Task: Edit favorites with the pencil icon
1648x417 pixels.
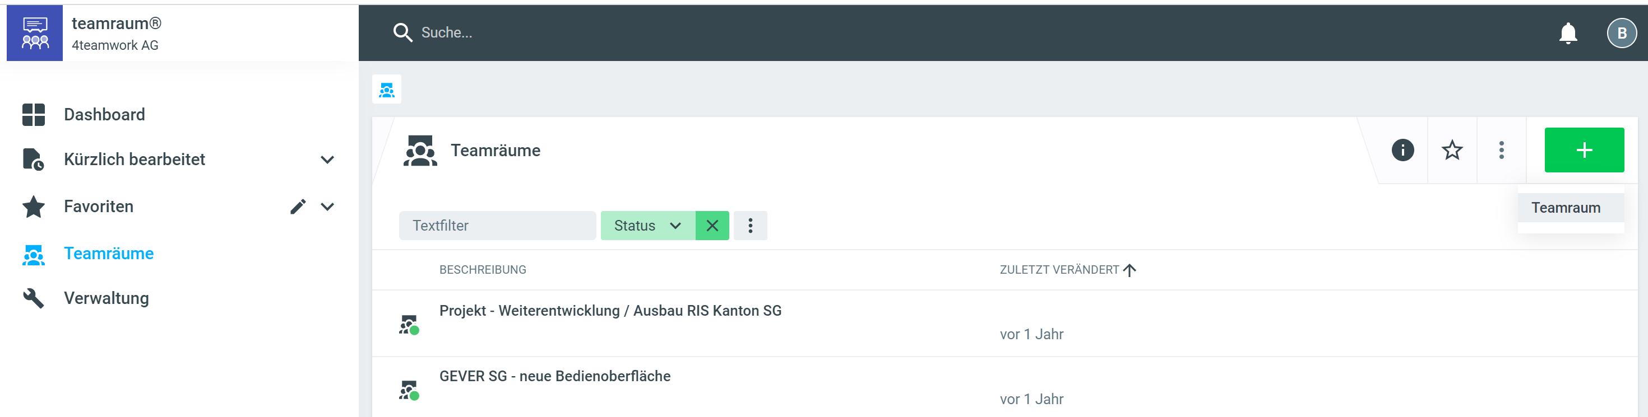Action: pos(298,207)
